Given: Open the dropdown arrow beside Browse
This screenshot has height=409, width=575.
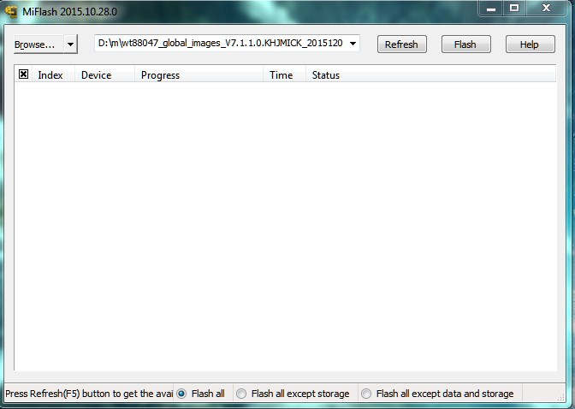Looking at the screenshot, I should (x=70, y=44).
